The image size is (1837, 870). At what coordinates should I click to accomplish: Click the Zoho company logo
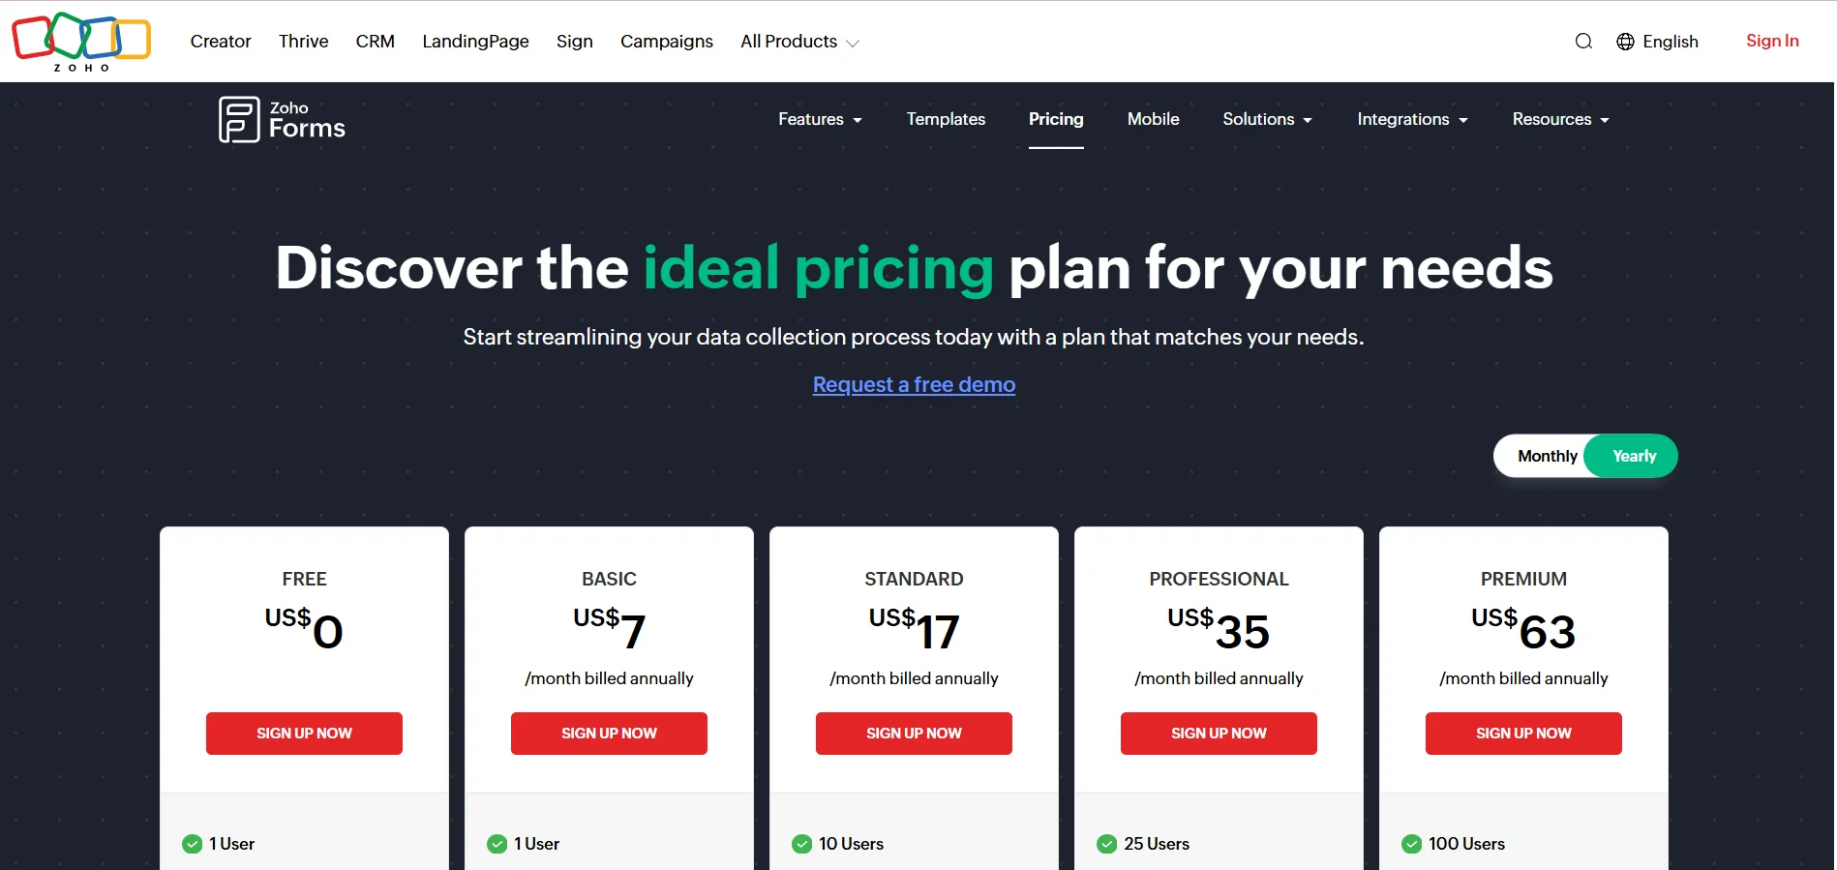coord(81,41)
